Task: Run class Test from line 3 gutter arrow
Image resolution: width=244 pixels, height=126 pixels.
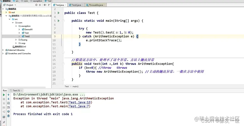Action: pyautogui.click(x=59, y=13)
